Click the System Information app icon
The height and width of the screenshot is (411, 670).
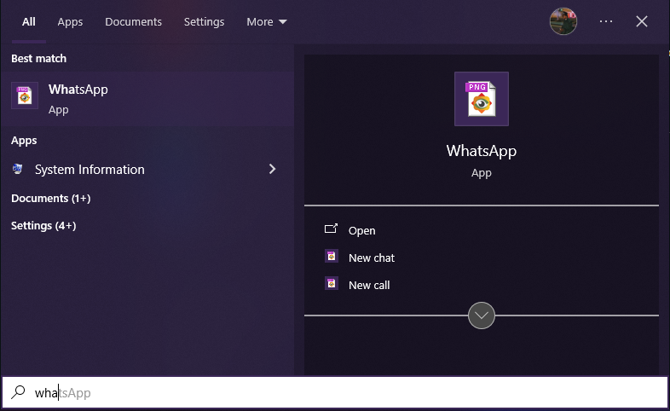pos(18,169)
